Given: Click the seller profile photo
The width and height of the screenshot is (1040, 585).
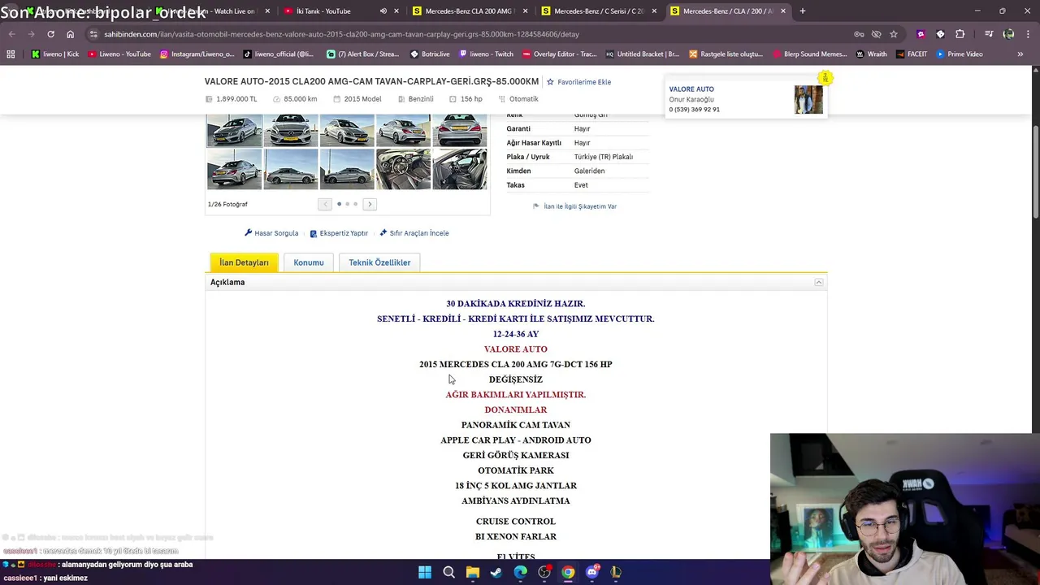Looking at the screenshot, I should click(x=808, y=99).
